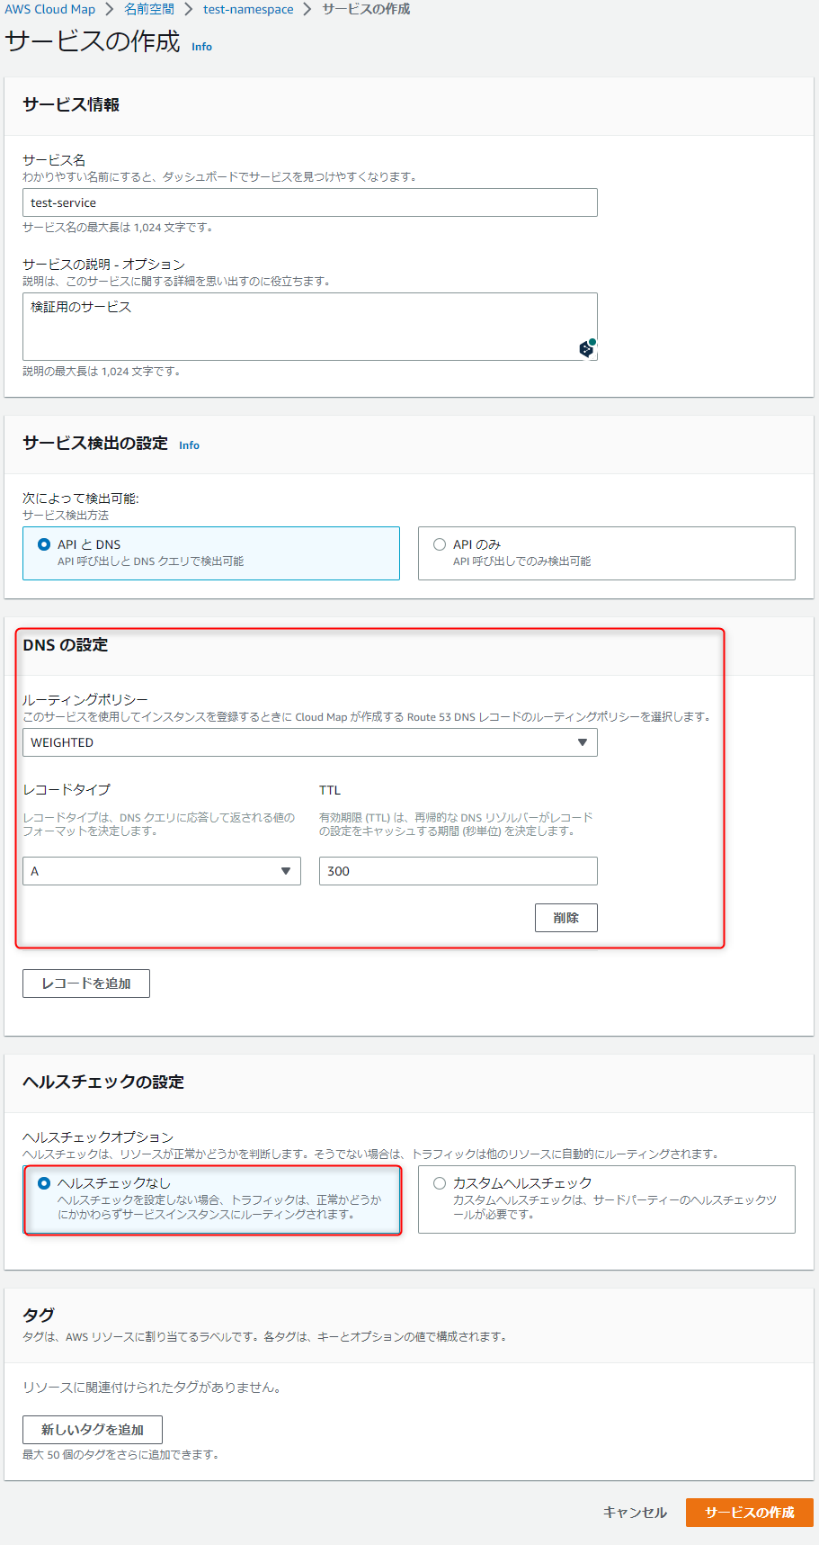Screen dimensions: 819x1545
Task: Click the サービスの説明 text area
Action: tap(310, 327)
